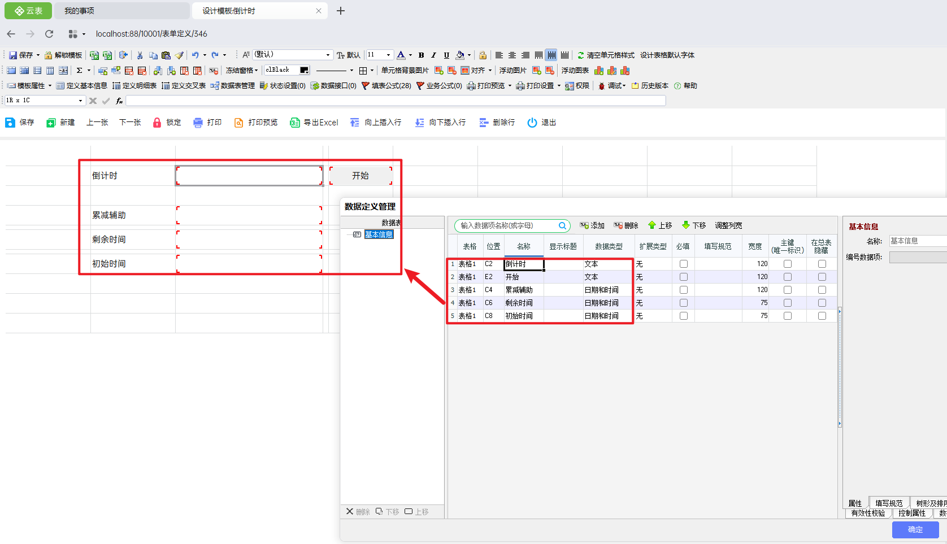Click the export to Excel icon
947x544 pixels.
coord(294,123)
